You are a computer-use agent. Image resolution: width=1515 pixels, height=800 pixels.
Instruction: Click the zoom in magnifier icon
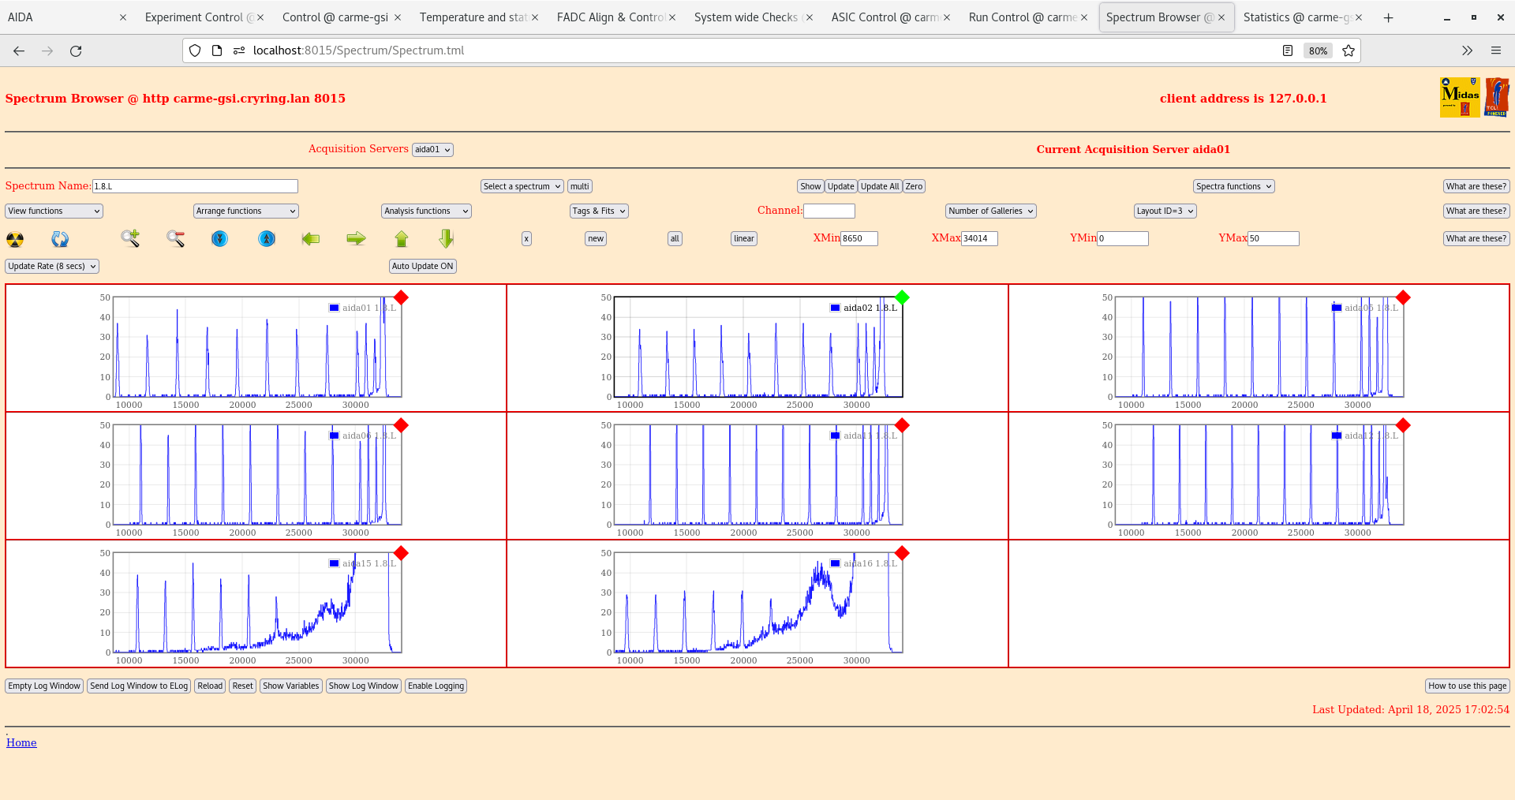[x=130, y=238]
